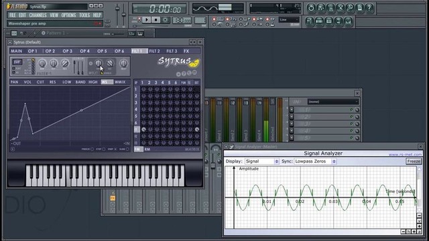Switch to Sytrus OP 3 tab
The image size is (429, 241).
pyautogui.click(x=67, y=51)
